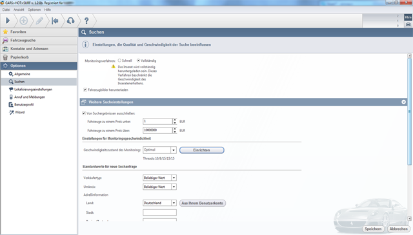Open the Ansicht menu
The width and height of the screenshot is (413, 235).
tap(19, 10)
